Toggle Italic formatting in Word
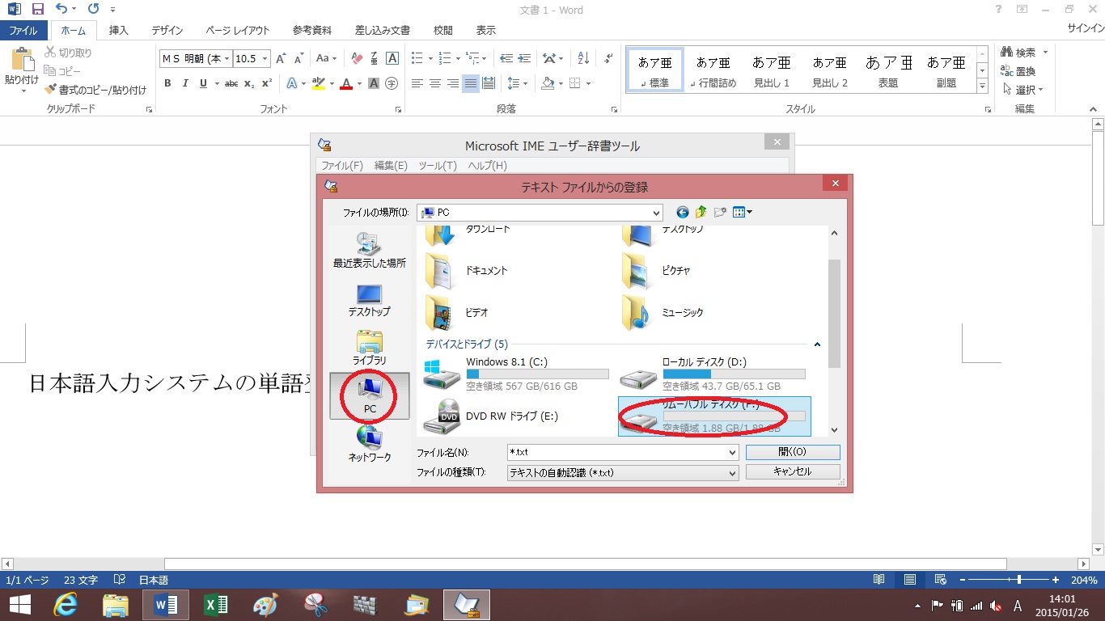 point(185,83)
